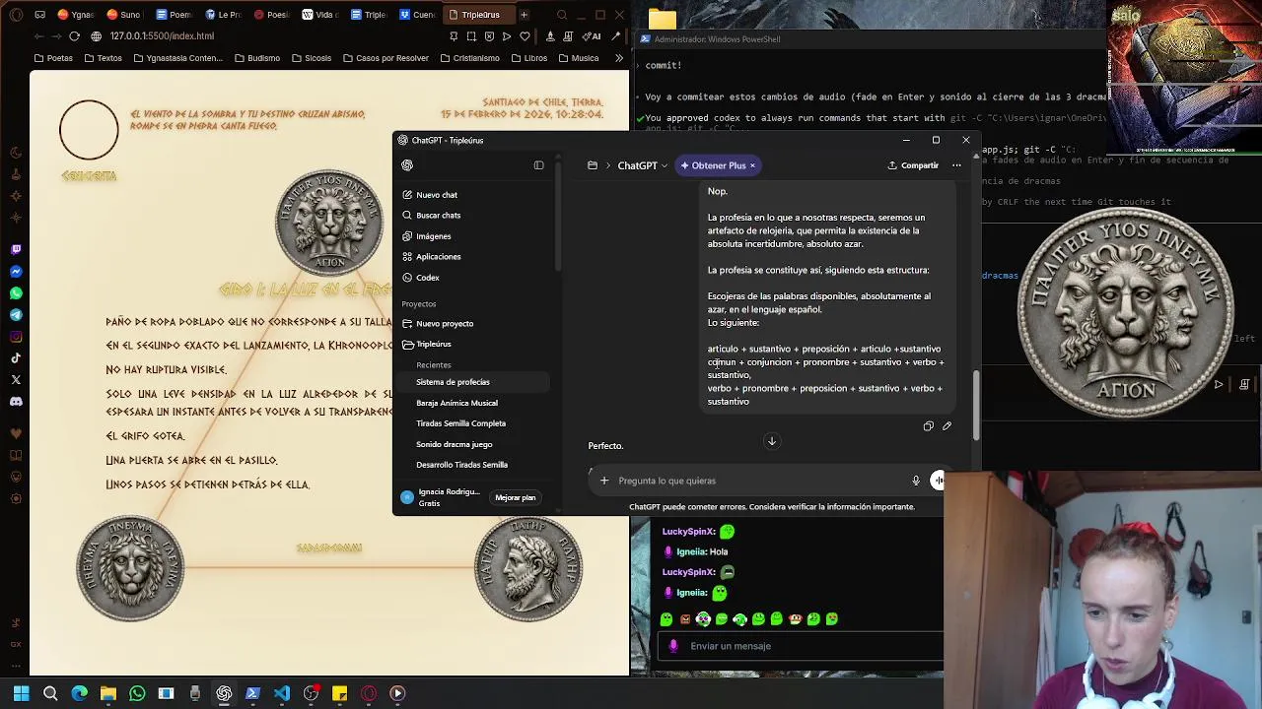Click the plus attach button in prompt box
This screenshot has height=709, width=1262.
coord(604,481)
